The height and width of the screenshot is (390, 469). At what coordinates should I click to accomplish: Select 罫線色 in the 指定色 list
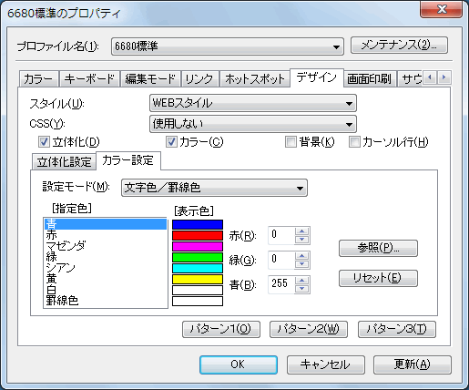[106, 301]
